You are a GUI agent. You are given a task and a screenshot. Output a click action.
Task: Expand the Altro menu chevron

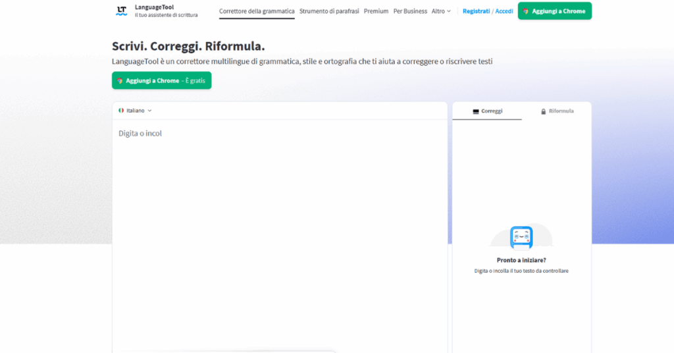[x=449, y=11]
